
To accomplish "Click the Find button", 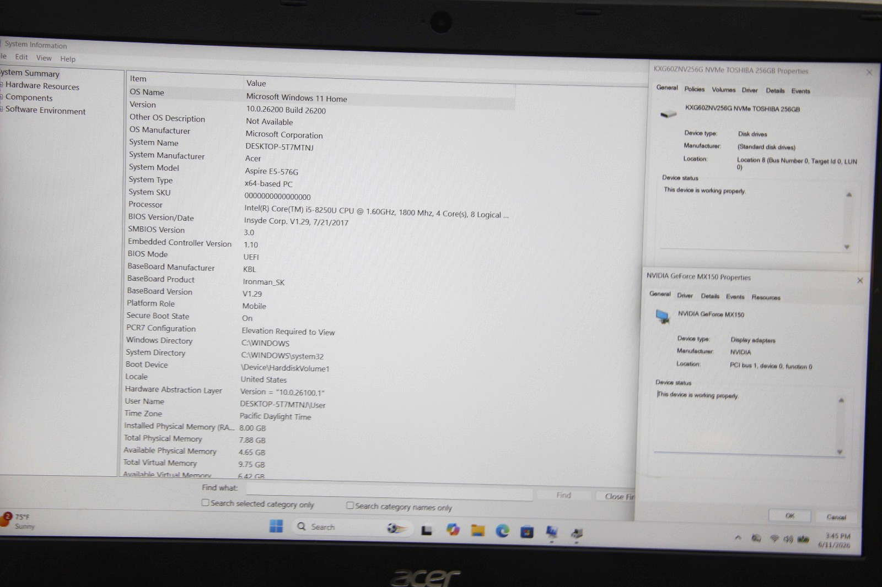I will point(563,495).
